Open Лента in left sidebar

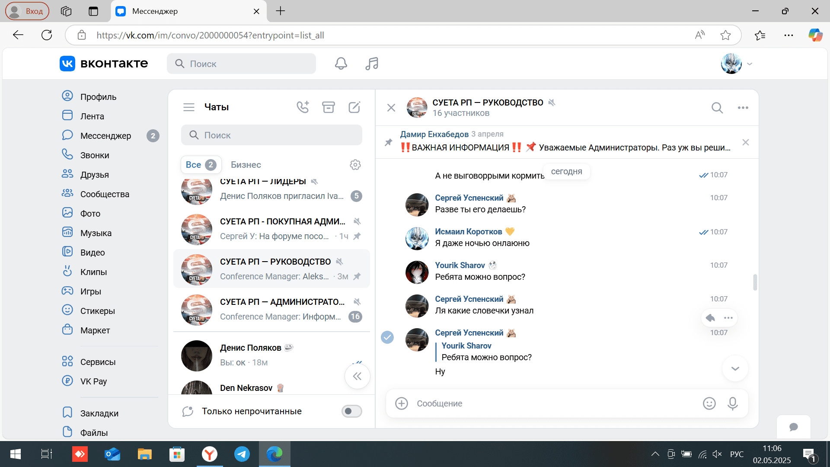(92, 116)
